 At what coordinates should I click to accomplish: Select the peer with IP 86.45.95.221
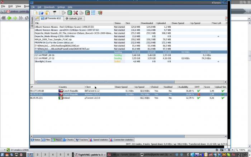click(x=128, y=98)
